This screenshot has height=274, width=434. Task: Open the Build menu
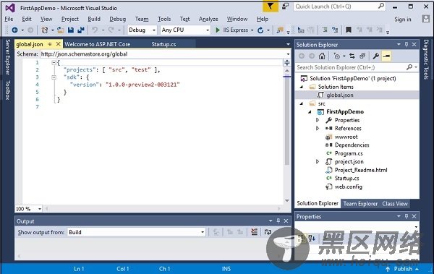(94, 19)
